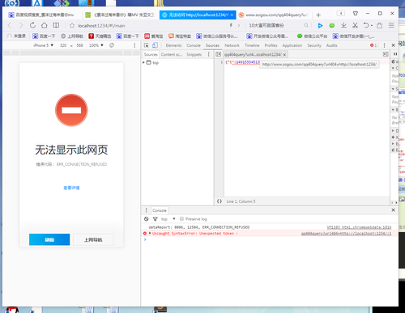Click the blue details link on error page
This screenshot has height=313, width=405.
(71, 188)
